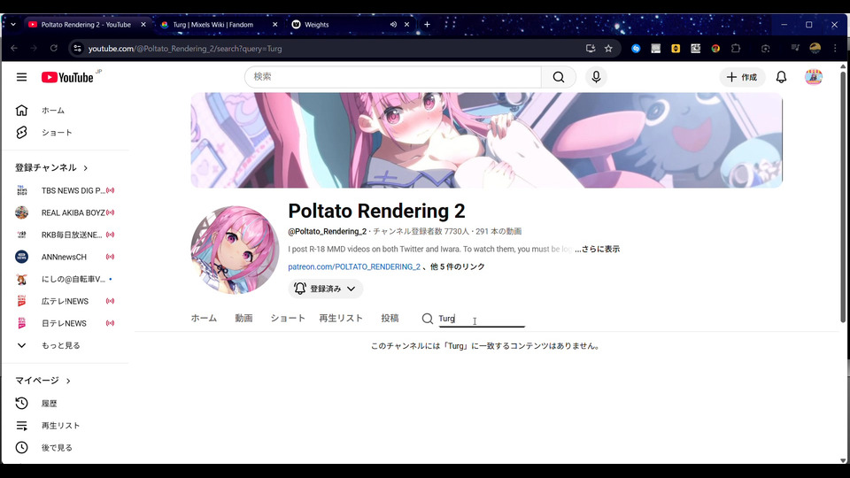
Task: Click the 「Turg」 no-results message text
Action: pyautogui.click(x=486, y=346)
